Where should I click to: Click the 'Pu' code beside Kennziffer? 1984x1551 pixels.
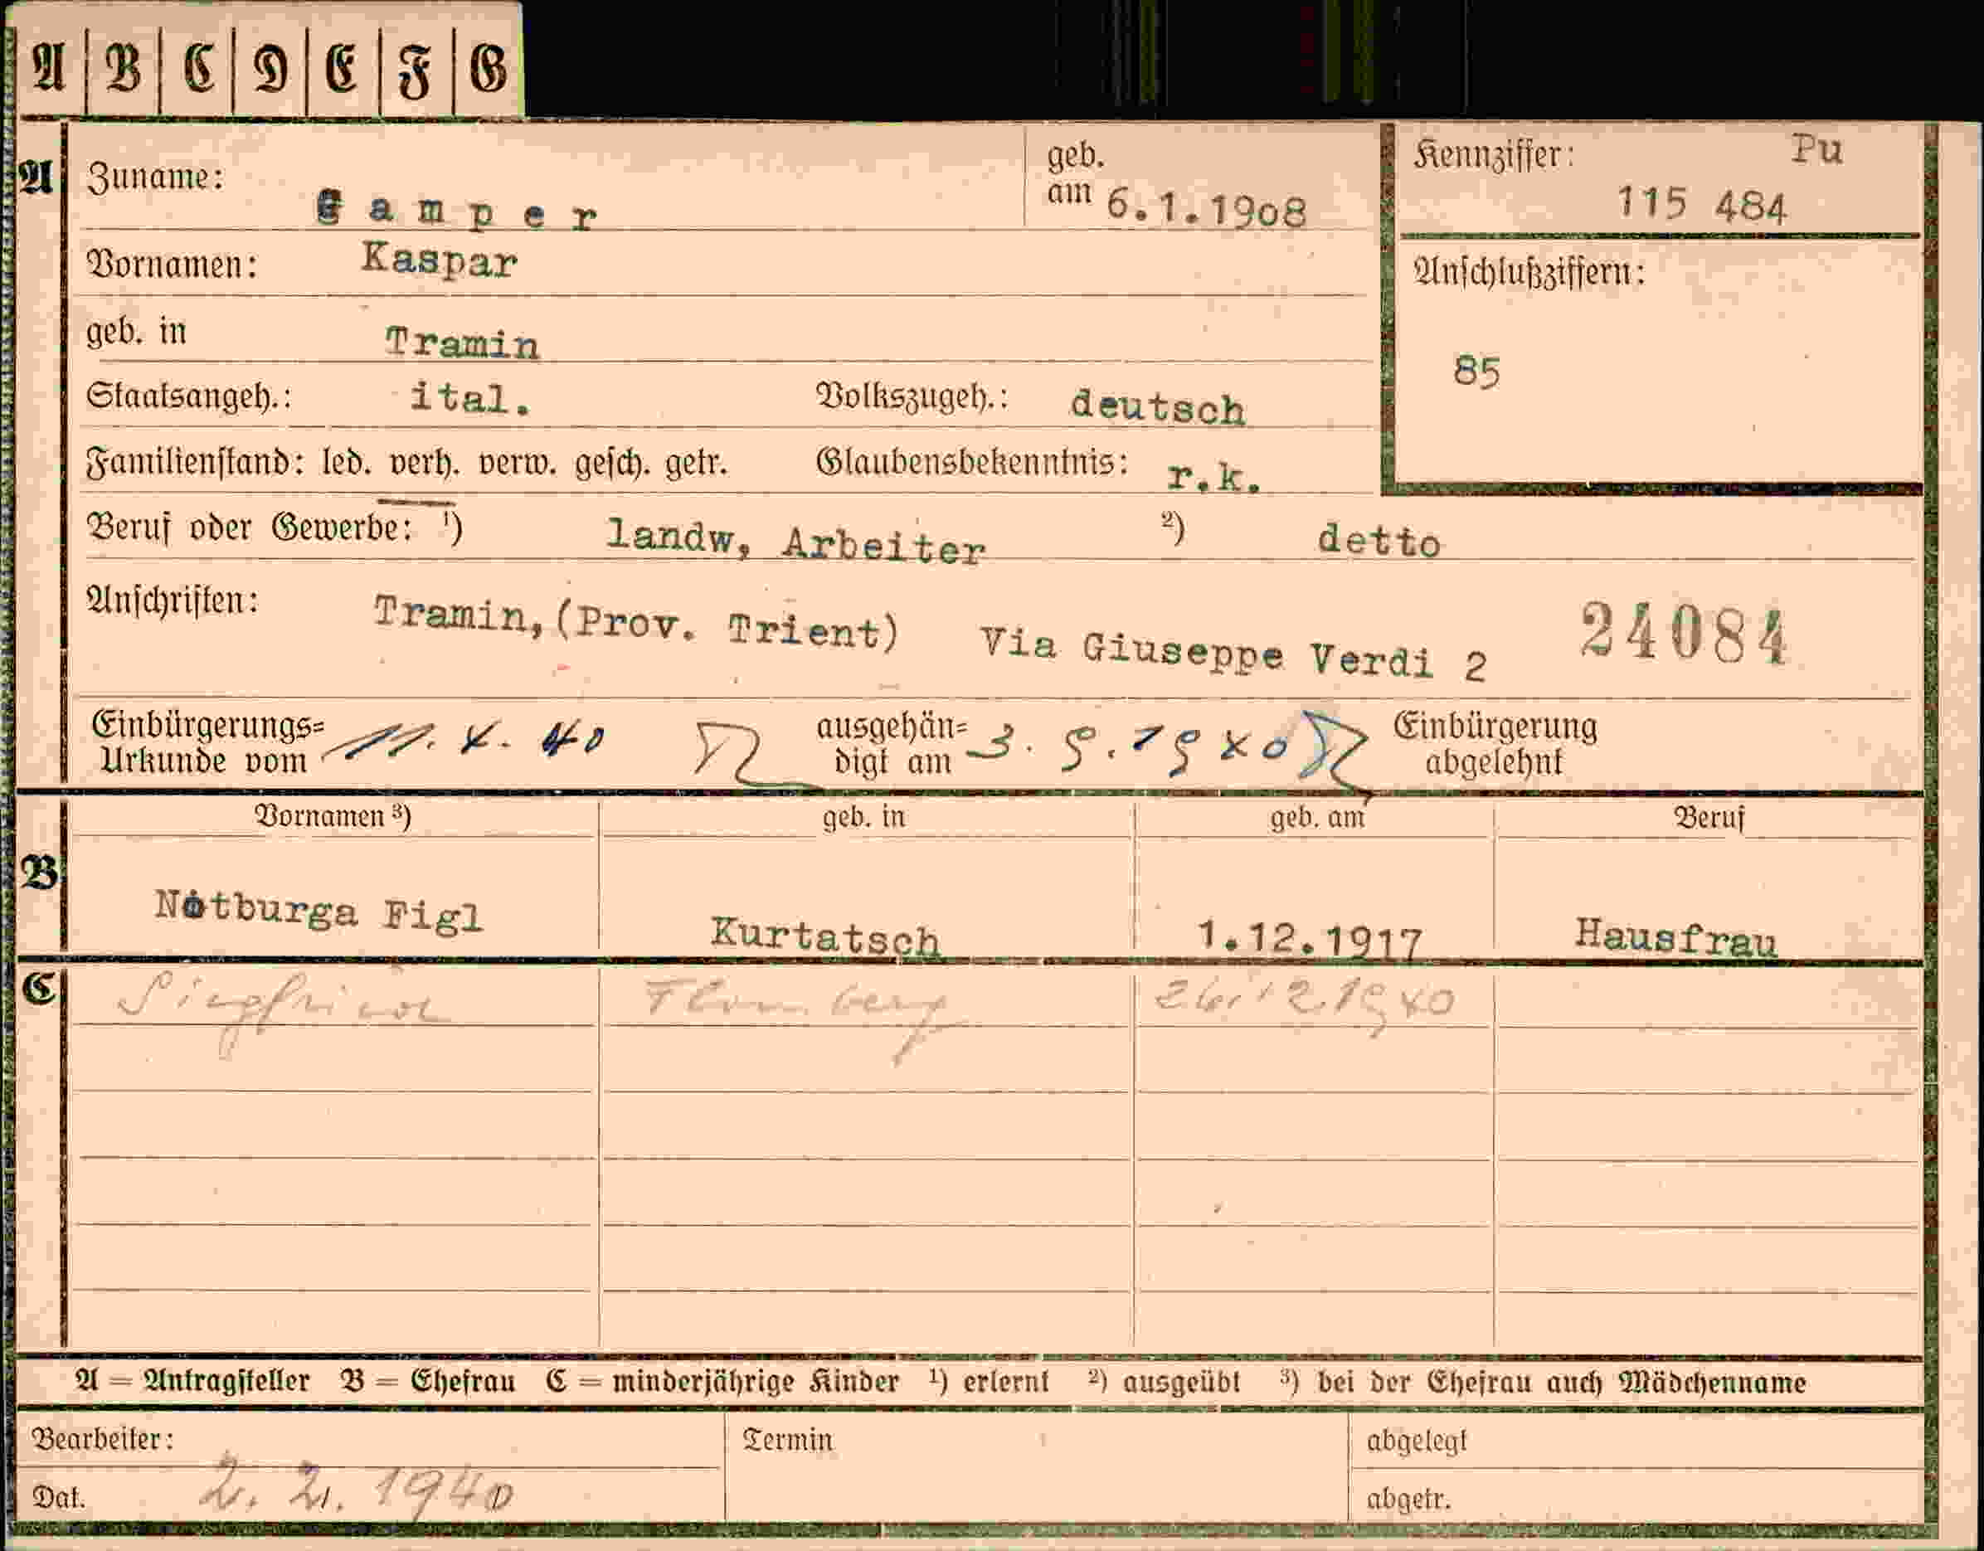[x=1816, y=149]
